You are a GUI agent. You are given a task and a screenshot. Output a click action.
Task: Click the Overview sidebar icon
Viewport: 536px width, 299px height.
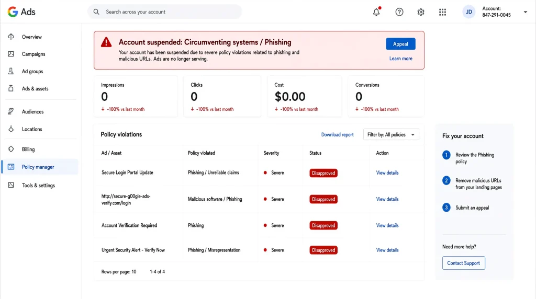click(x=11, y=37)
